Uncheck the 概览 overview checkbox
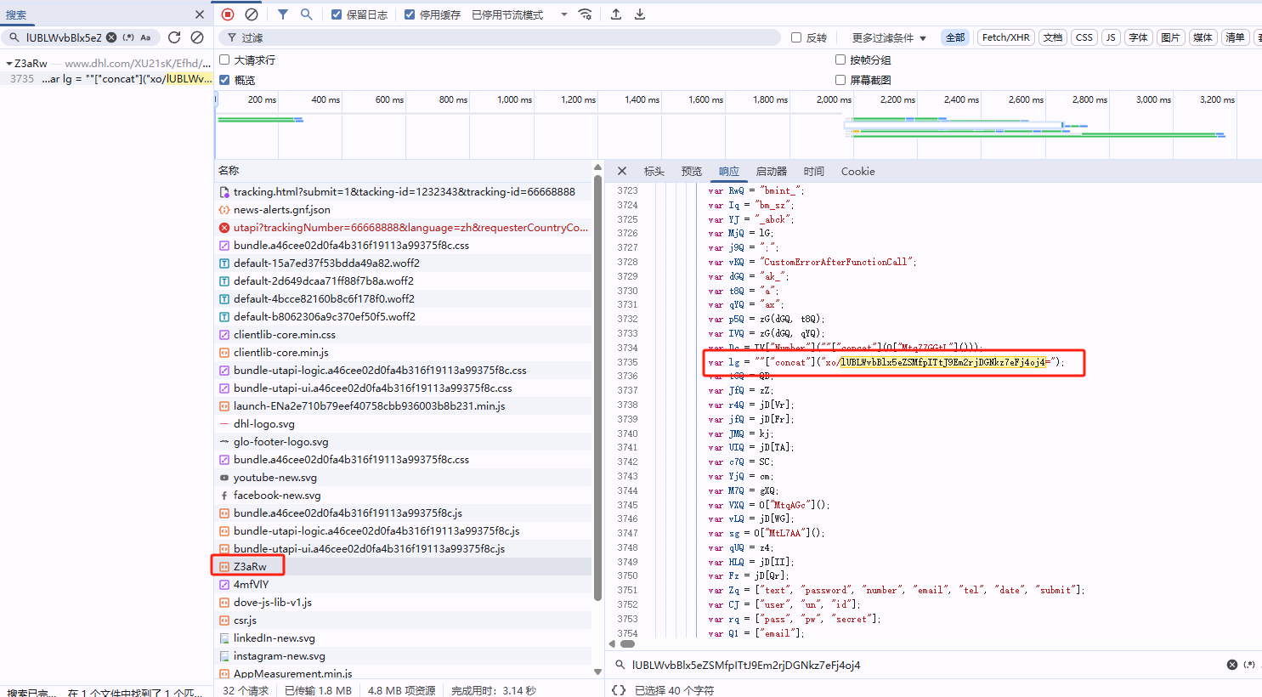 click(x=224, y=80)
